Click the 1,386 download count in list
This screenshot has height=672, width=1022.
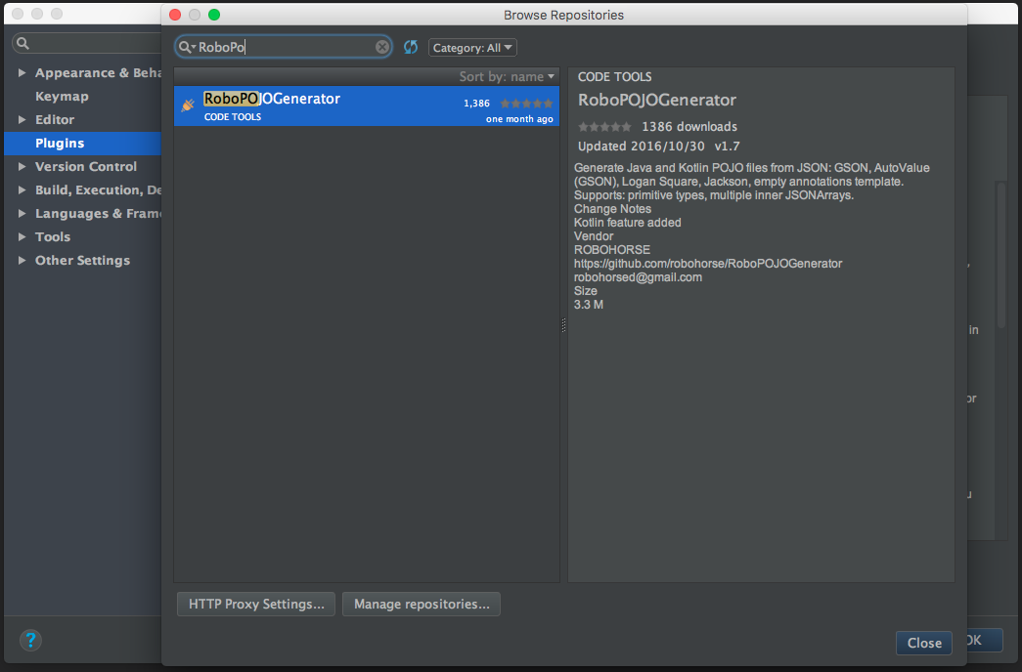click(476, 104)
